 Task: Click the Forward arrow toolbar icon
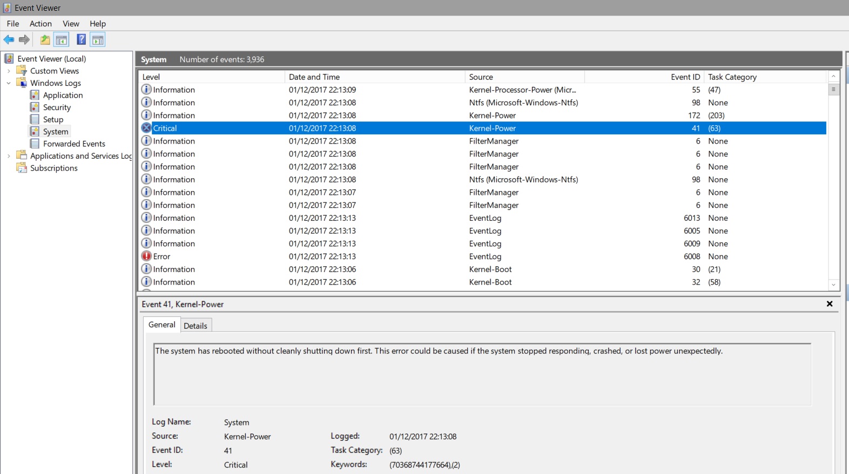24,40
